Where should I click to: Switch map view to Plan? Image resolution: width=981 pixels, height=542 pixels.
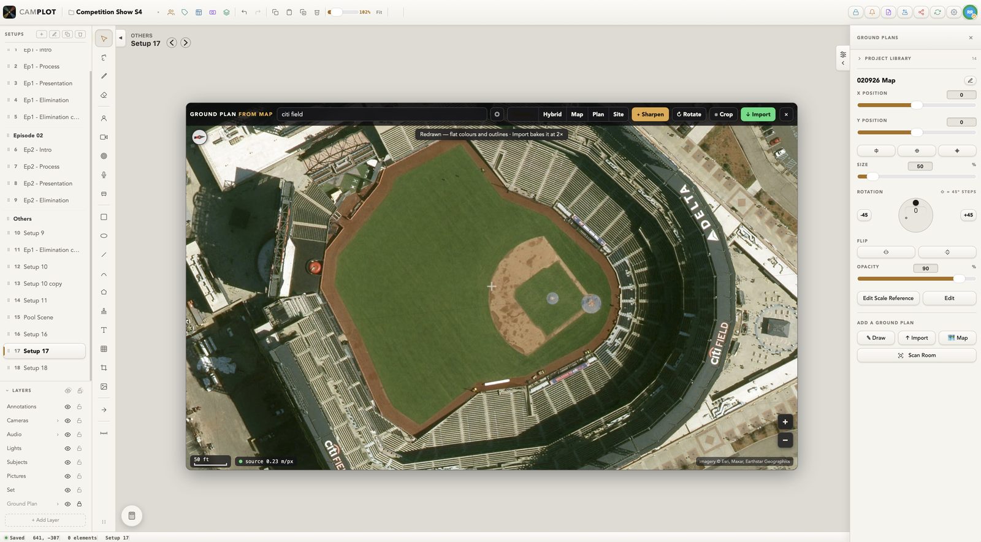click(598, 115)
